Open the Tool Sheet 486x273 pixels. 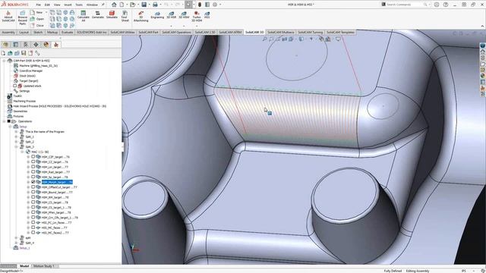pyautogui.click(x=125, y=16)
